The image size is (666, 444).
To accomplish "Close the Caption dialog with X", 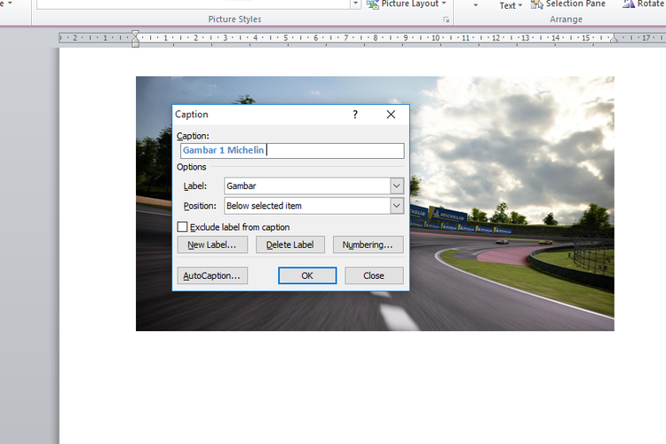I will coord(391,115).
